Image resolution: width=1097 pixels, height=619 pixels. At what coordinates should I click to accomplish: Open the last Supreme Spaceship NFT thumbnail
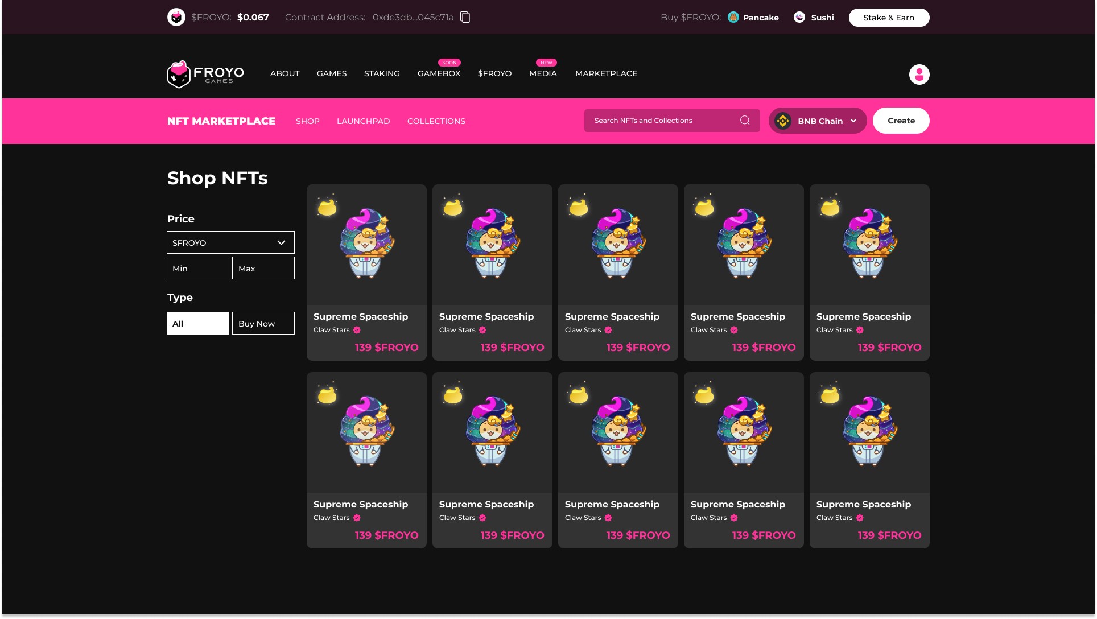pyautogui.click(x=869, y=432)
